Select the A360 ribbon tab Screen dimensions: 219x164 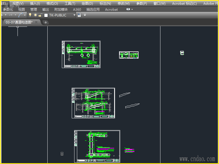(77, 9)
